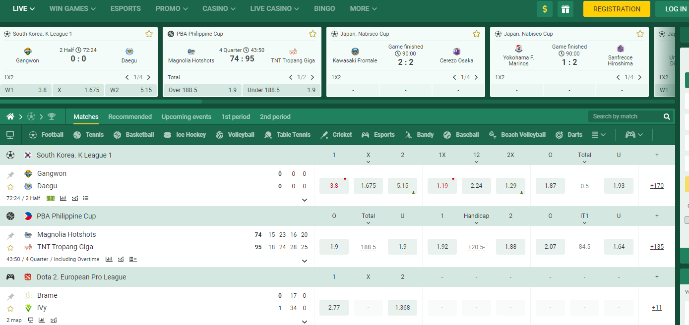689x325 pixels.
Task: Open bar chart statistics for Gangwon match
Action: pos(63,198)
